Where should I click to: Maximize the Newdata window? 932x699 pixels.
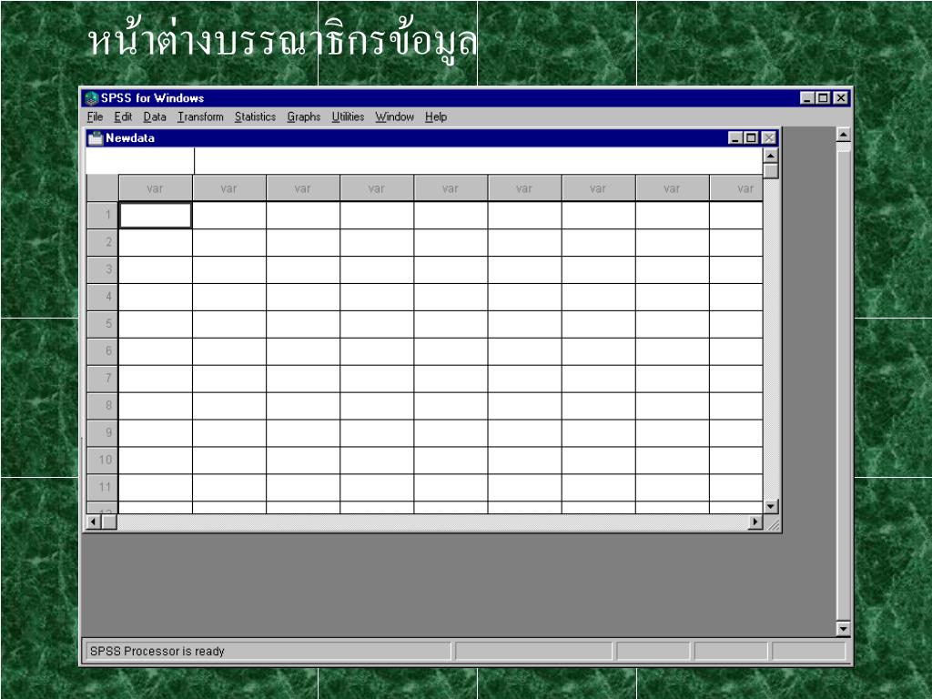(751, 138)
